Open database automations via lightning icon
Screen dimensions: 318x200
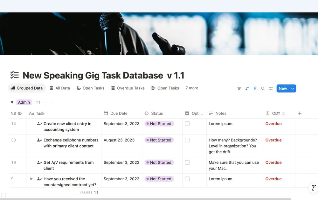pos(255,88)
